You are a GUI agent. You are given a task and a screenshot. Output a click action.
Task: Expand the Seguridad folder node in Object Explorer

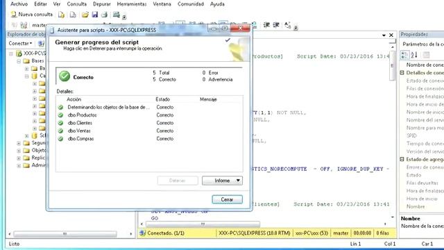point(19,143)
